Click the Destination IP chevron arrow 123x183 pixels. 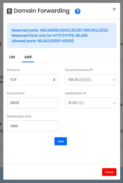pyautogui.click(x=114, y=103)
